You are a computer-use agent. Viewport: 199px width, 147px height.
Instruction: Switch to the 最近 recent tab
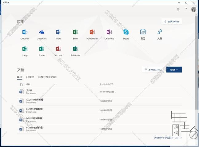point(20,77)
